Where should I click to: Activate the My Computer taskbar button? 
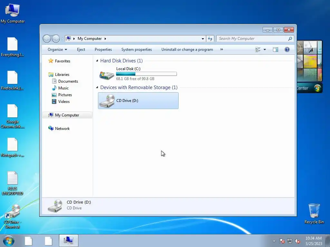click(69, 241)
